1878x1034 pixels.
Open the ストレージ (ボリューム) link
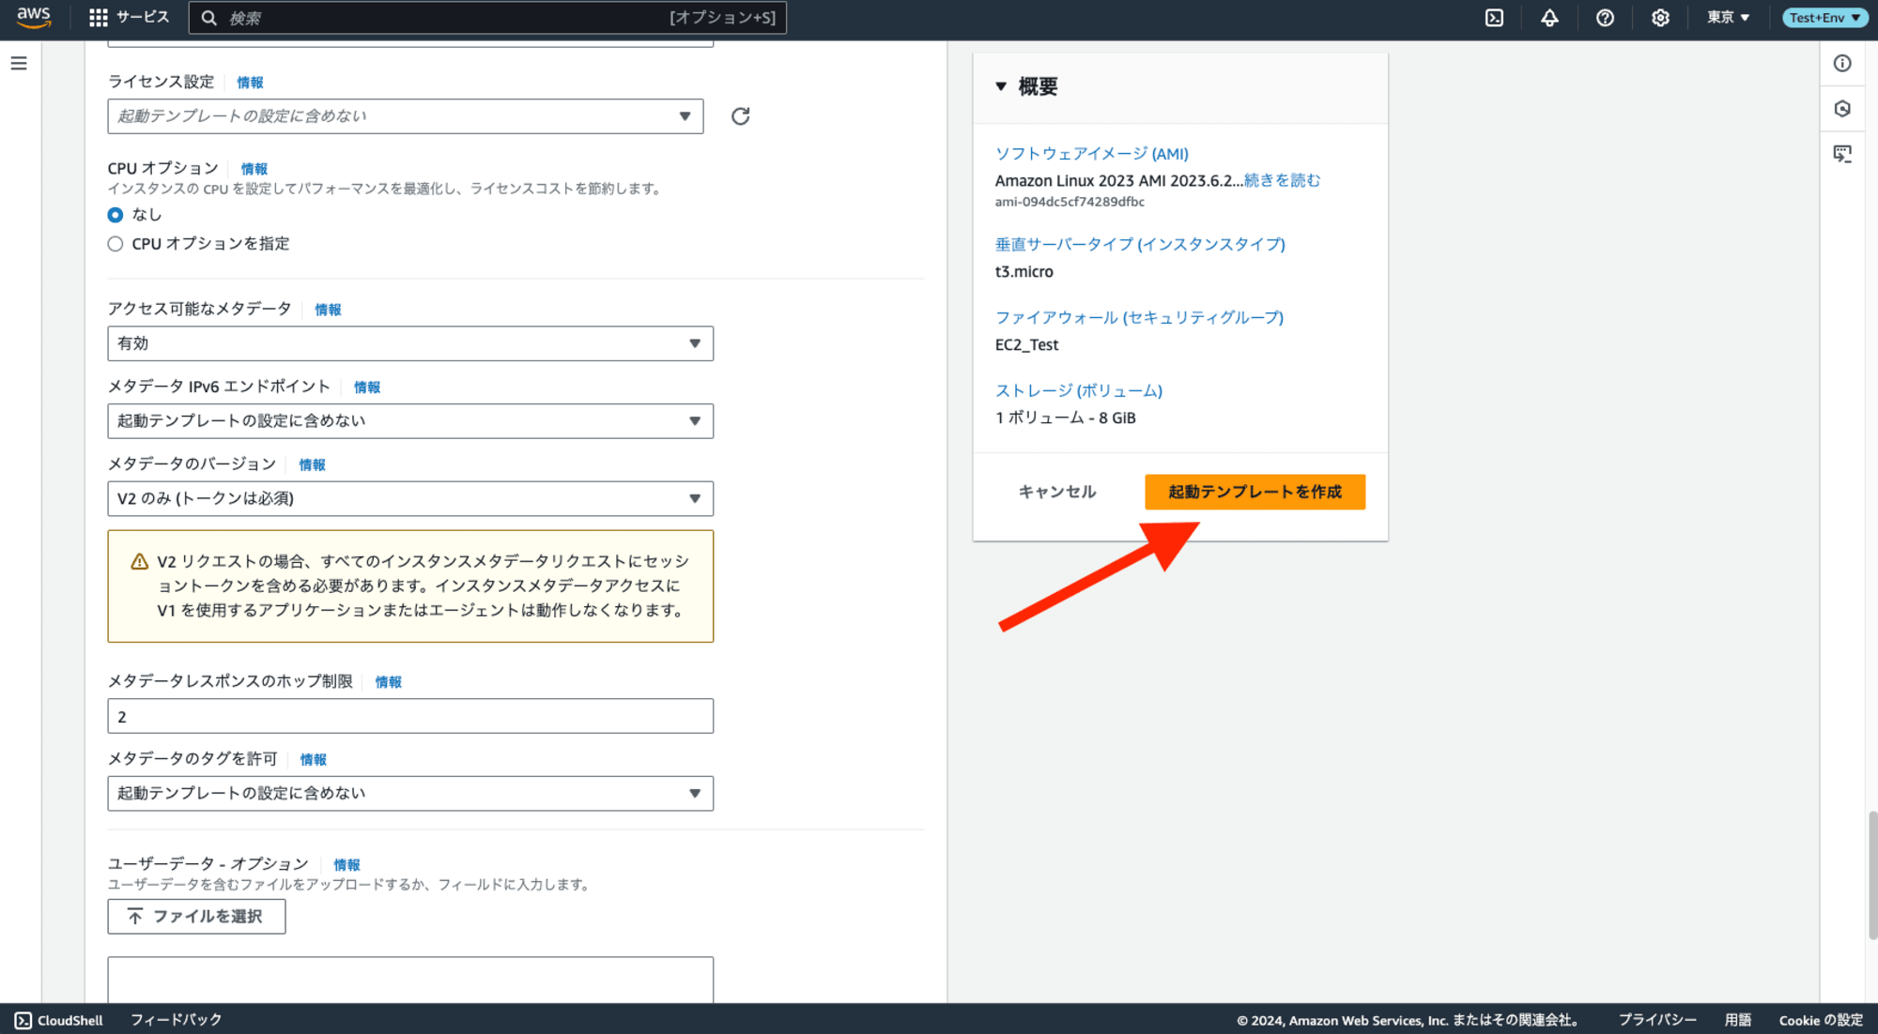point(1079,390)
